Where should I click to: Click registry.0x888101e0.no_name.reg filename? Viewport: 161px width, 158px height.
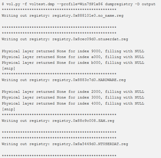[x=88, y=16]
